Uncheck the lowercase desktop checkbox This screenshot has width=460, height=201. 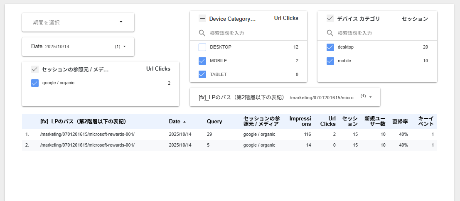pos(330,47)
